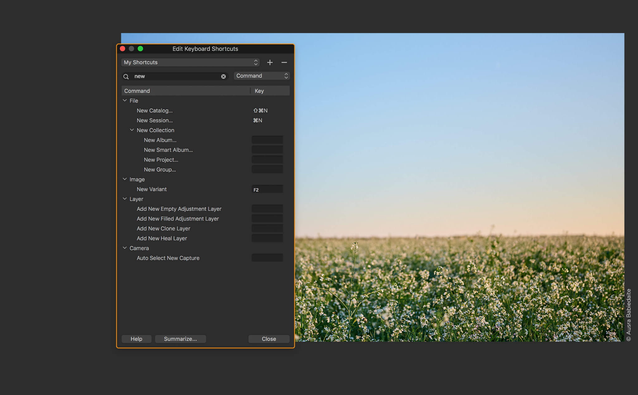This screenshot has width=638, height=395.
Task: Select the New Album... command
Action: click(x=160, y=140)
